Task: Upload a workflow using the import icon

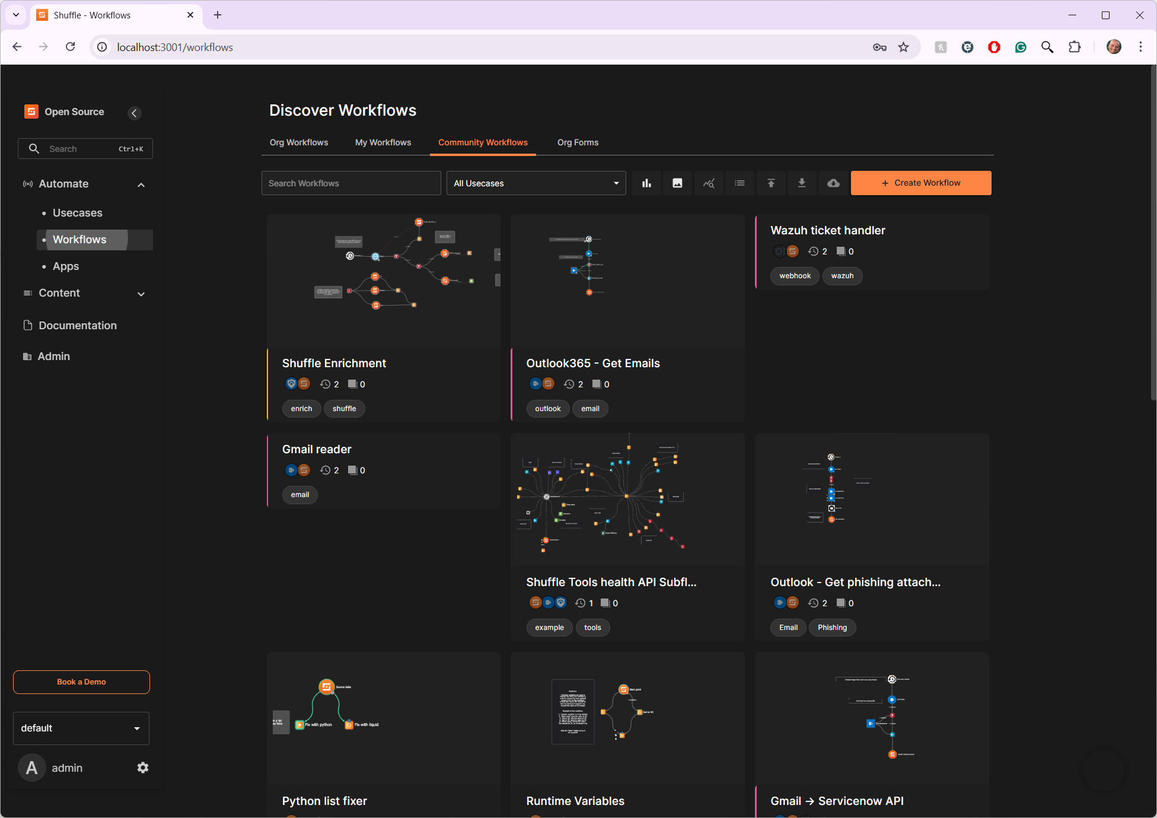Action: pyautogui.click(x=771, y=183)
